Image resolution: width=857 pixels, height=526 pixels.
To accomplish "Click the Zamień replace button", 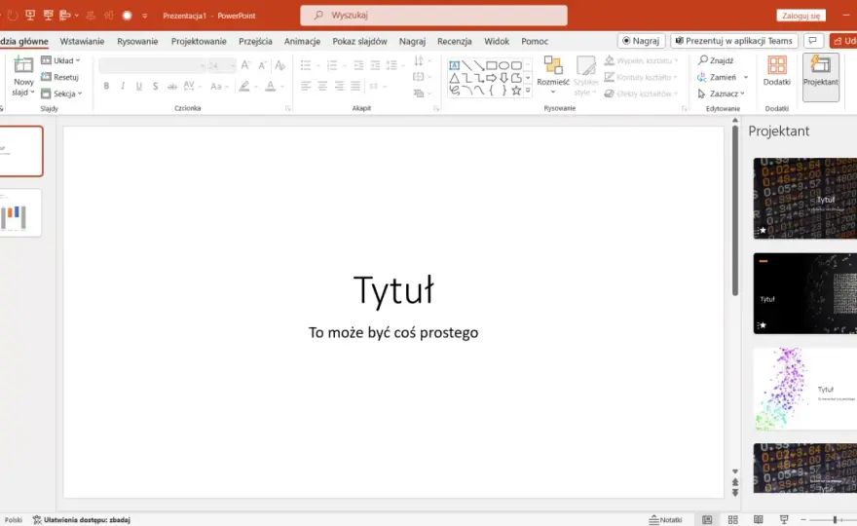I will click(723, 77).
